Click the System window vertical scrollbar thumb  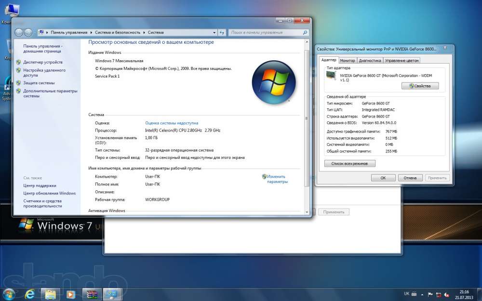tap(306, 118)
